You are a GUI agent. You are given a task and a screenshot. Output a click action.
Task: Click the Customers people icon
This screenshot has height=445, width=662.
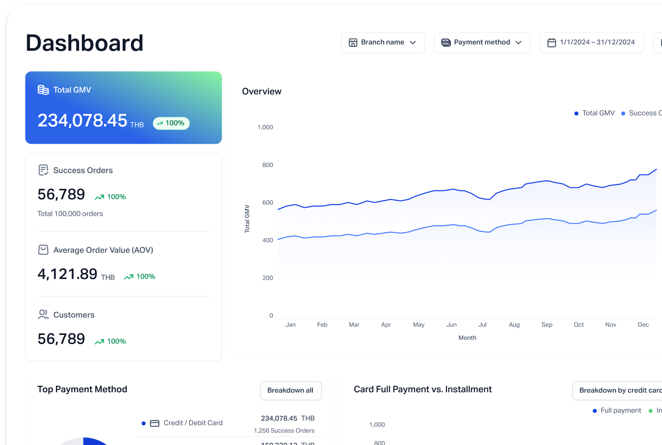click(x=43, y=315)
